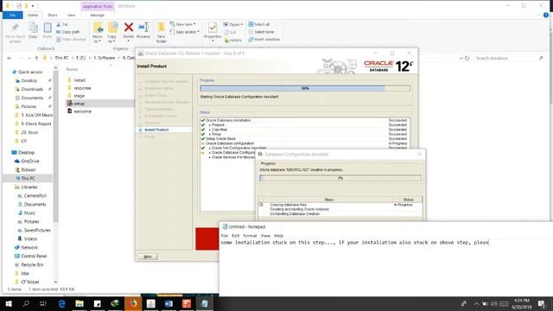Click Select all in the ribbon
The image size is (553, 311).
point(259,24)
